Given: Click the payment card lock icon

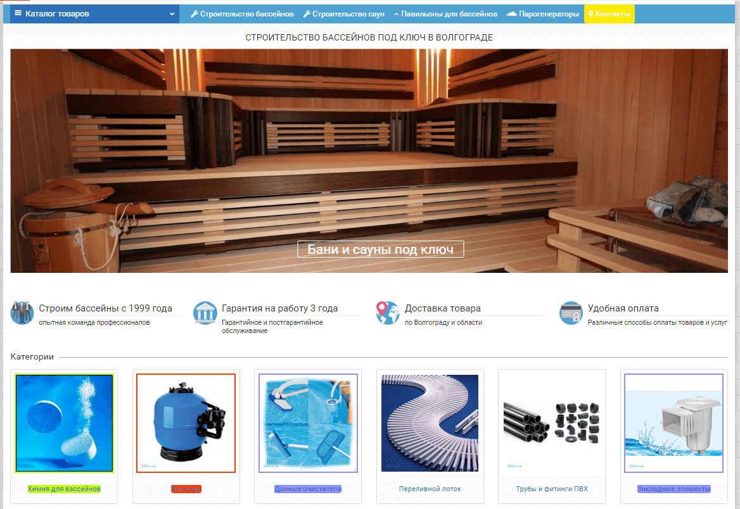Looking at the screenshot, I should pos(570,313).
